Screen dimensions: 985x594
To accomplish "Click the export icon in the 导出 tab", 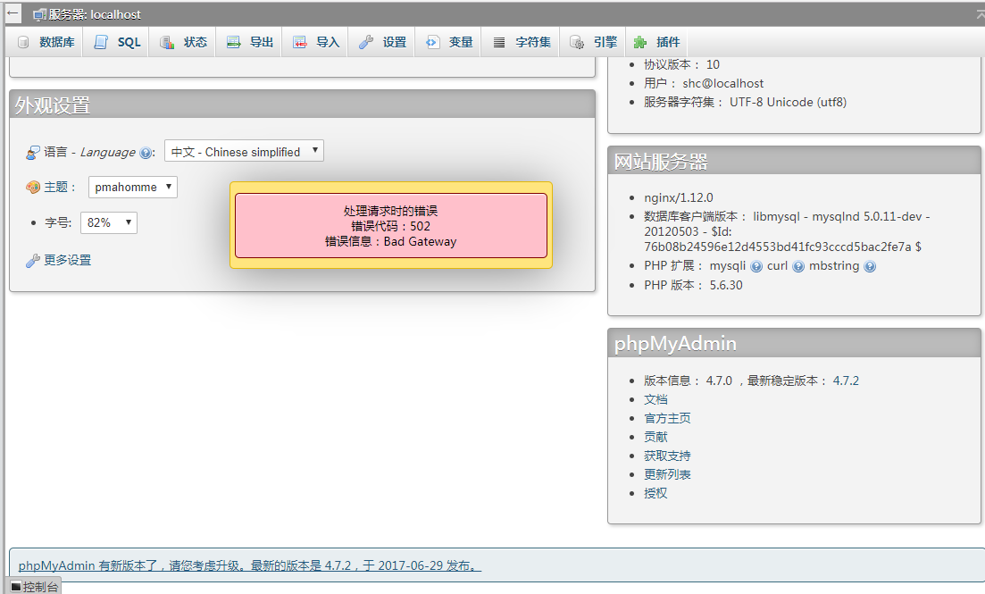I will click(x=234, y=42).
